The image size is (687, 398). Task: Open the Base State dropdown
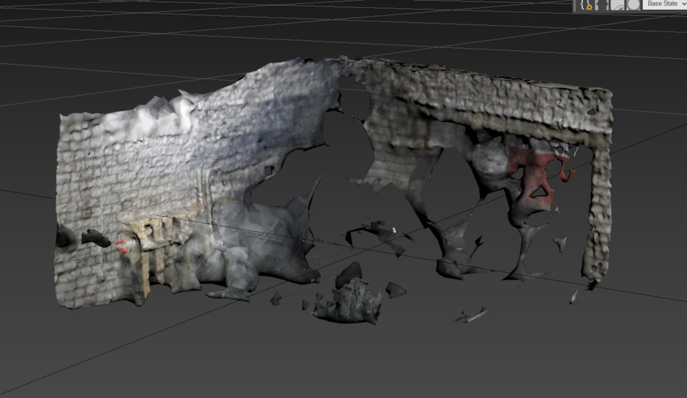point(664,4)
